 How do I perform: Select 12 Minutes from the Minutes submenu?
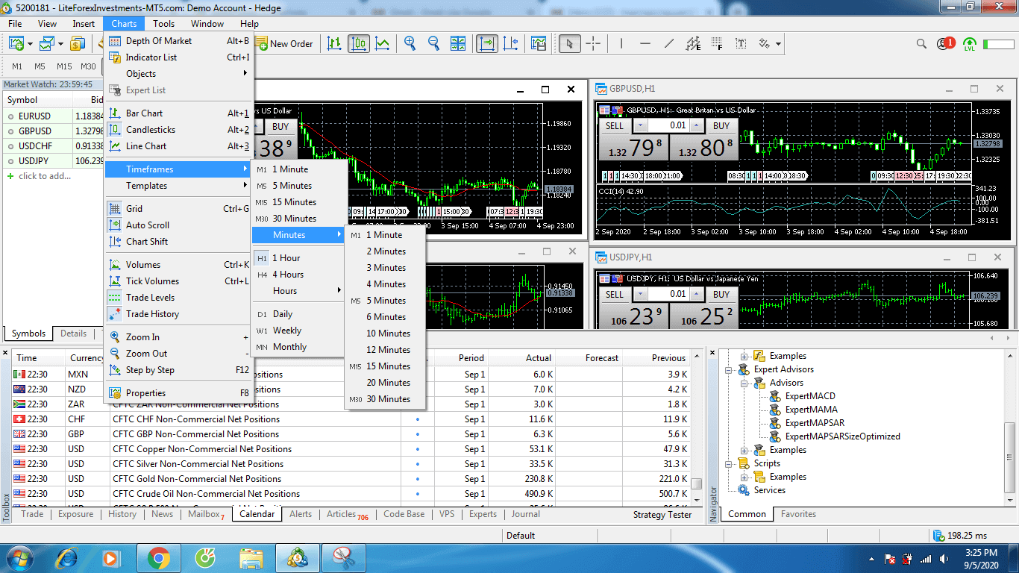pos(388,350)
